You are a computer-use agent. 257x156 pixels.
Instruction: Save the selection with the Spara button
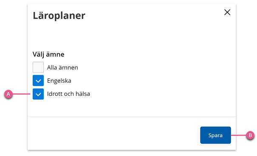pos(215,135)
